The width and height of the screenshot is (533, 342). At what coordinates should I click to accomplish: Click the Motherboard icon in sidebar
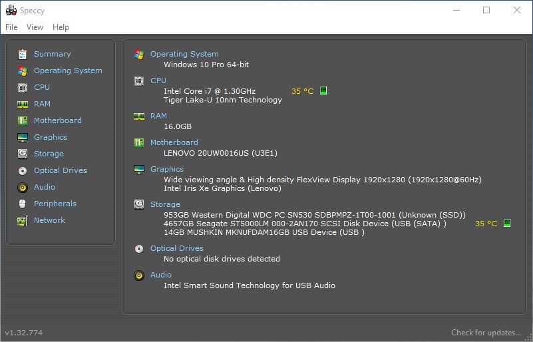[x=23, y=120]
